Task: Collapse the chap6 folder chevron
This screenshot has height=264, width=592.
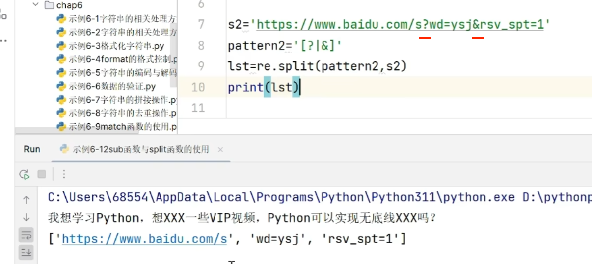Action: click(36, 5)
